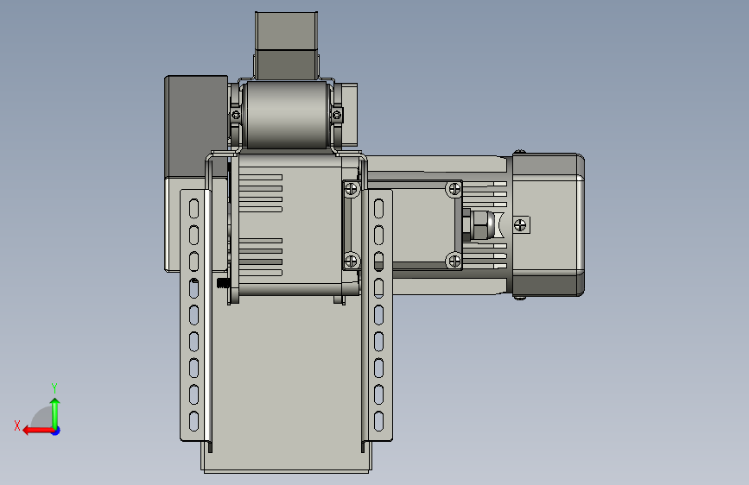Select the black set screw on the left bracket

coord(223,284)
